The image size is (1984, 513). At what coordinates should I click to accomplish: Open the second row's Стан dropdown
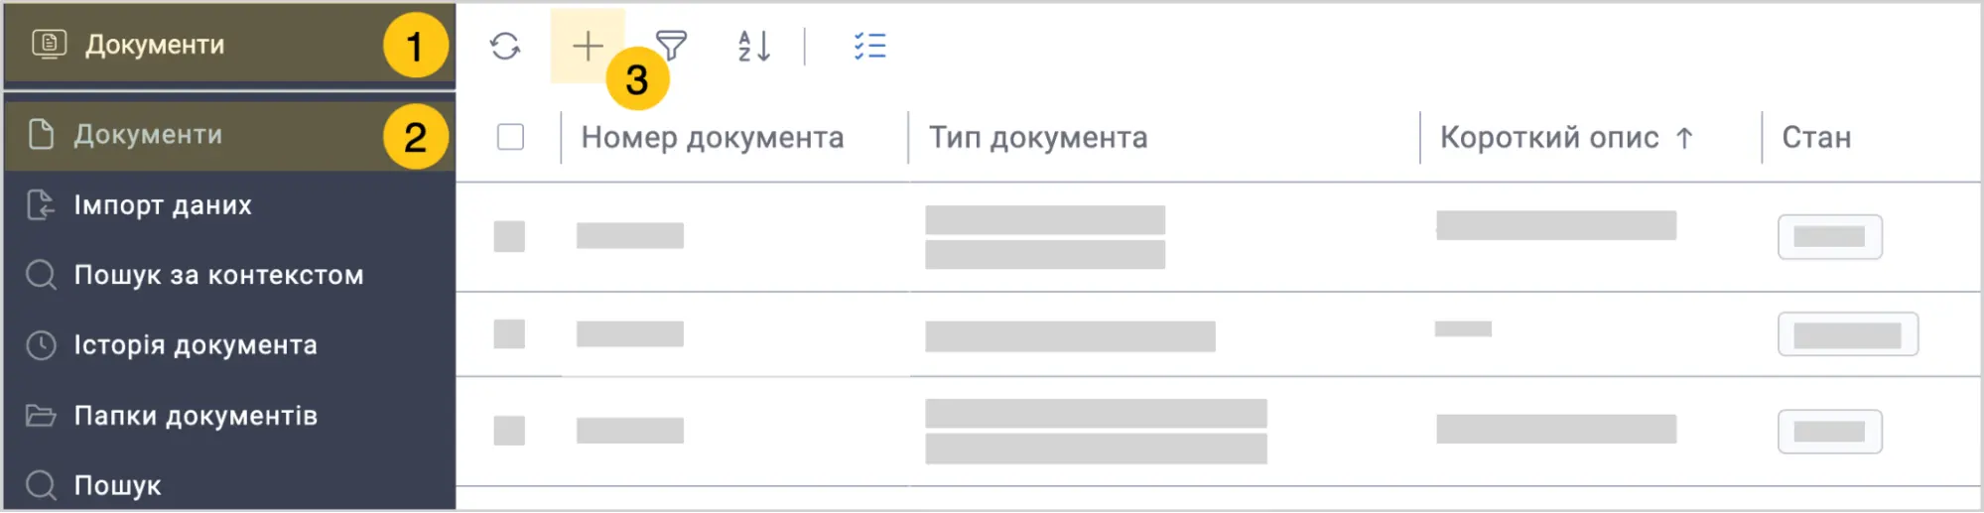(1848, 334)
